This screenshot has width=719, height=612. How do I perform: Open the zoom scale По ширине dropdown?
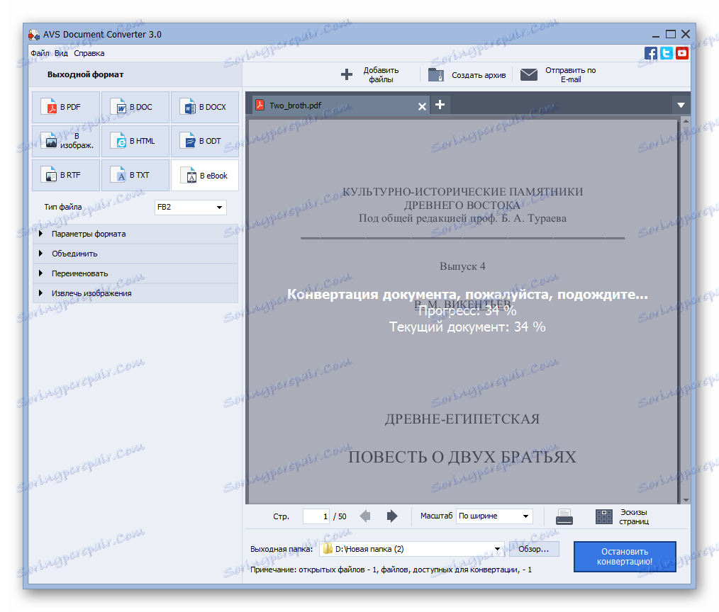coord(494,516)
